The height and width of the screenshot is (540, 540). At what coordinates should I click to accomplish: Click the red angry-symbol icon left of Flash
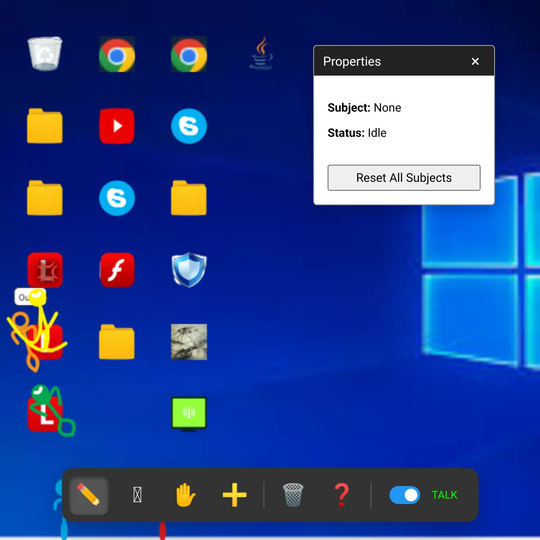point(45,270)
